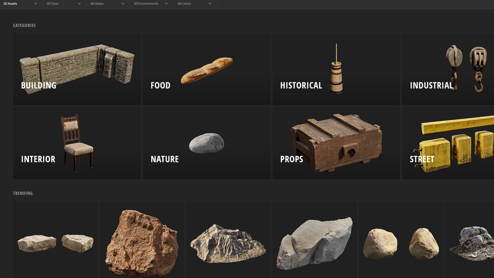Open trending asset with two flat stone blocks

tap(55, 239)
